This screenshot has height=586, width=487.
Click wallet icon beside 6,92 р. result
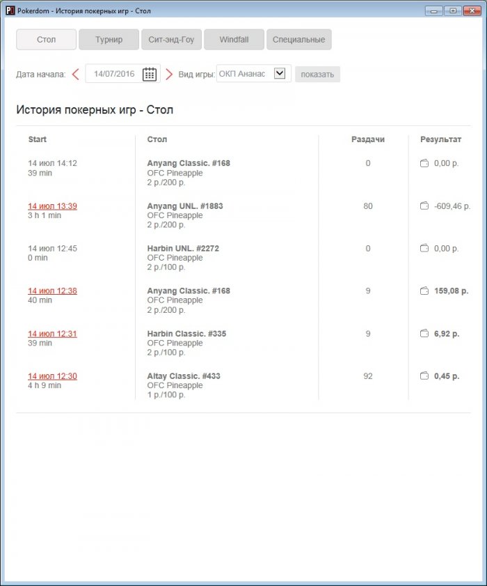point(424,333)
